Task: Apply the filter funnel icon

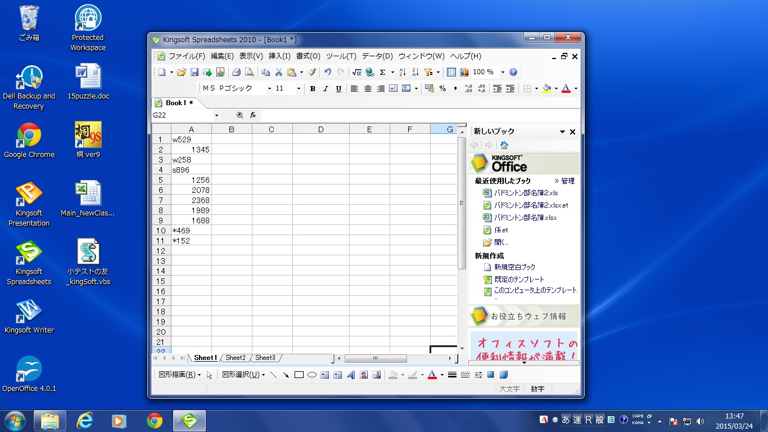Action: pos(428,72)
